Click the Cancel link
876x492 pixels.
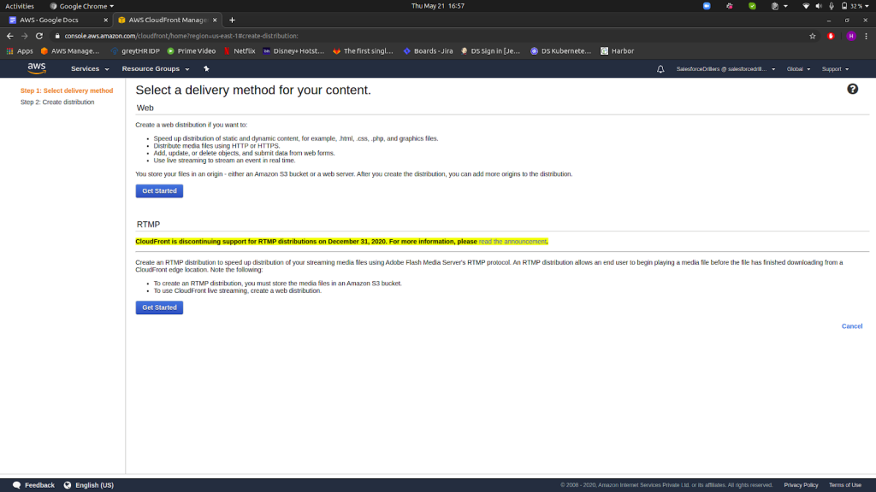click(x=851, y=326)
